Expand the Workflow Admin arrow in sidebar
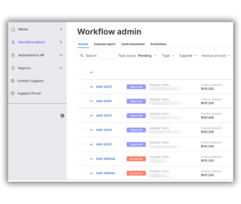Screen dimensions: 241x204 [61, 42]
